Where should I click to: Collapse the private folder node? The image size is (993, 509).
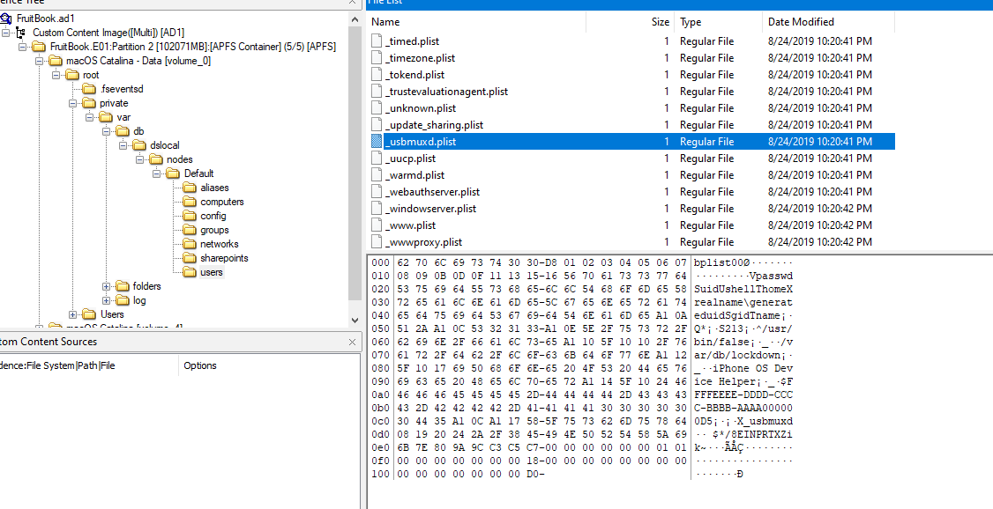(73, 104)
